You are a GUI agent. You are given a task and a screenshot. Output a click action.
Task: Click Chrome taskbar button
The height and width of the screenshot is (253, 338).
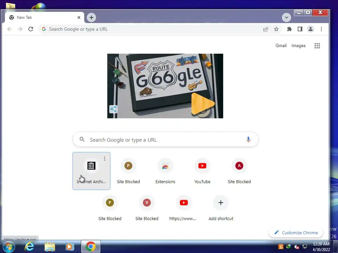tap(91, 246)
